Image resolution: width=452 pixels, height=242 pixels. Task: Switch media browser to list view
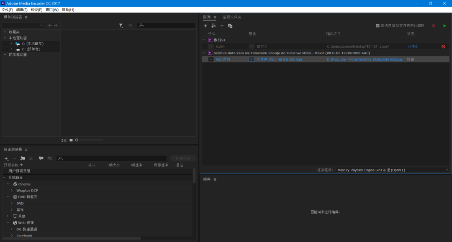pos(64,140)
